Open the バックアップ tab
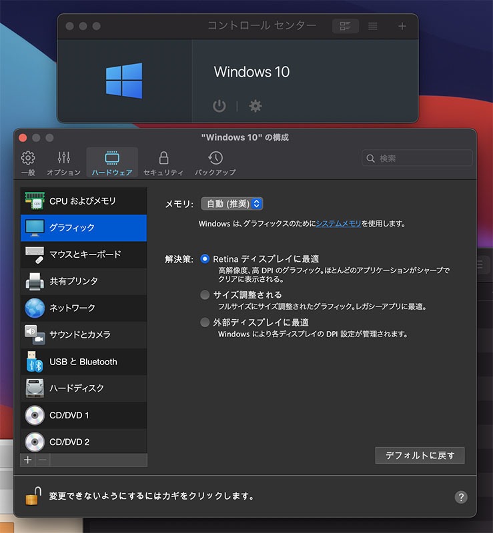The image size is (493, 533). (x=215, y=163)
